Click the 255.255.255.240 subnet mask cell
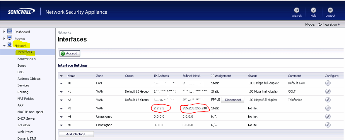 tap(194, 108)
